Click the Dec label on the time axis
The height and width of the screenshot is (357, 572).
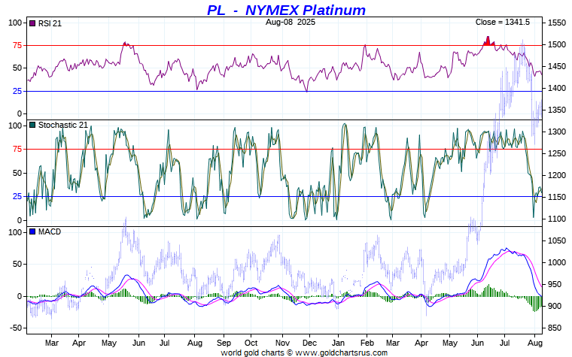(309, 343)
